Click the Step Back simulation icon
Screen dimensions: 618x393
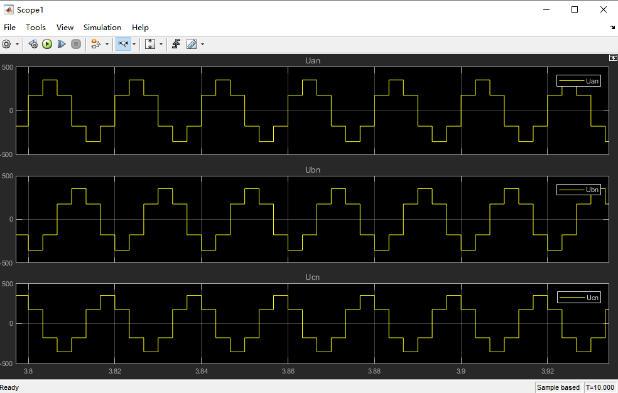point(33,44)
